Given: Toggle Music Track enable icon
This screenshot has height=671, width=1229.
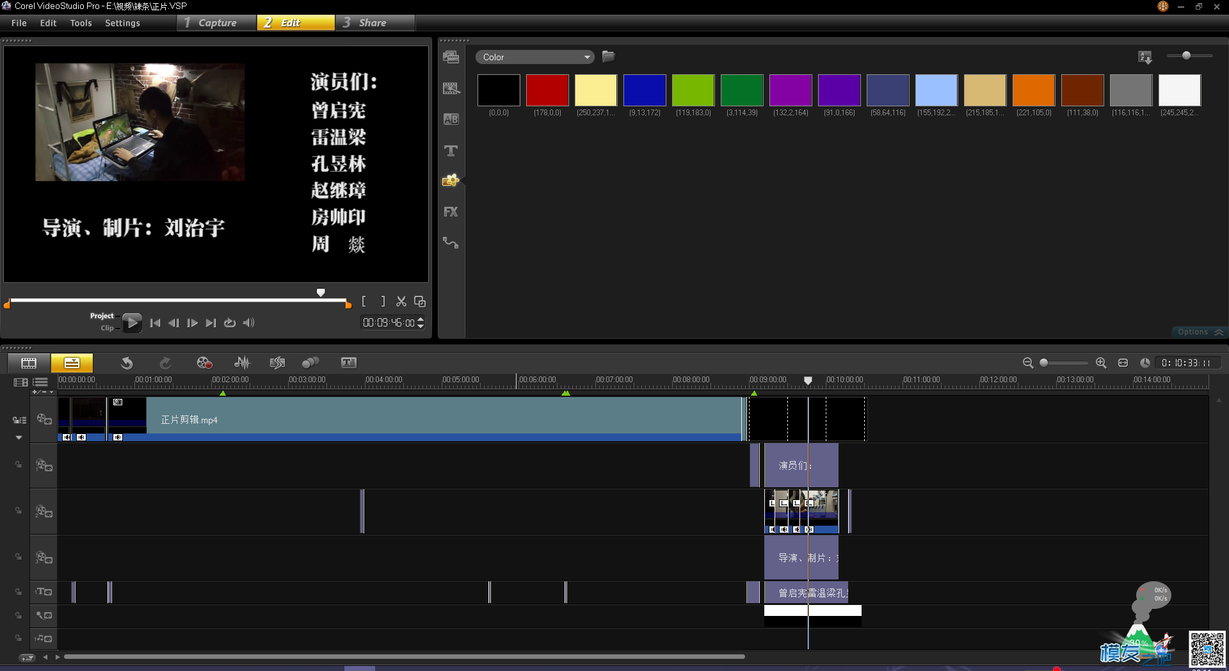Looking at the screenshot, I should (44, 638).
